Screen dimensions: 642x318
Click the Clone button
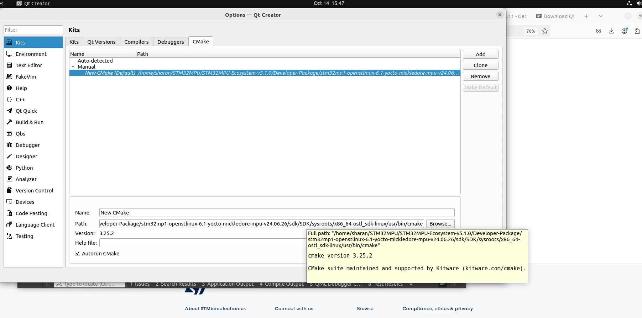[x=480, y=65]
